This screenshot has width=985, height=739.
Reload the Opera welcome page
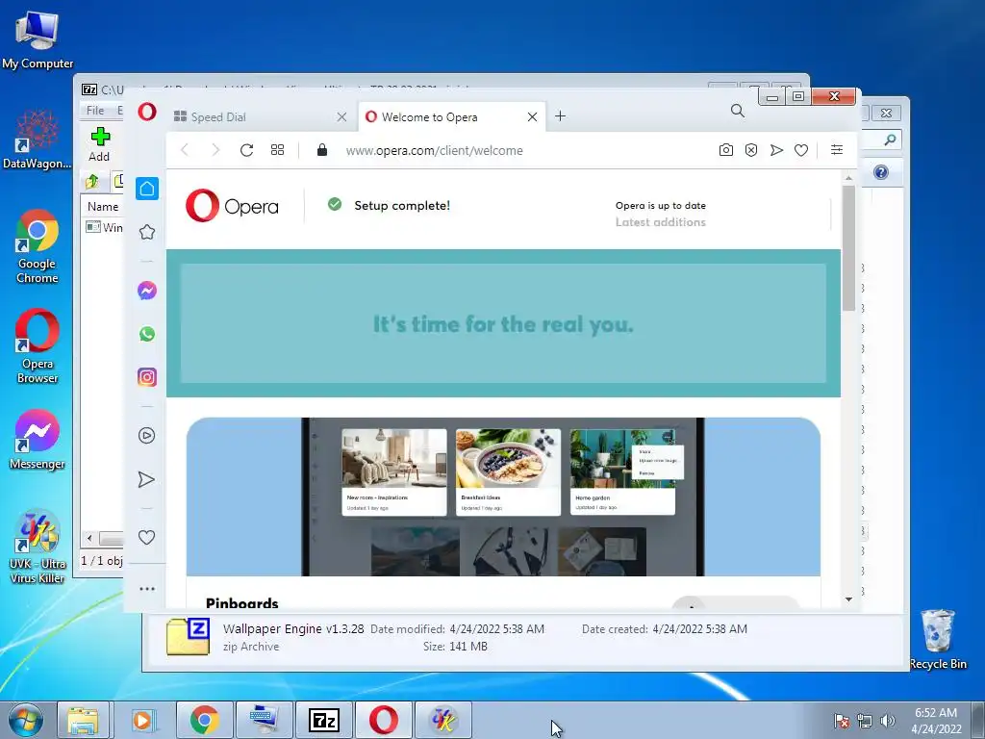pyautogui.click(x=246, y=150)
